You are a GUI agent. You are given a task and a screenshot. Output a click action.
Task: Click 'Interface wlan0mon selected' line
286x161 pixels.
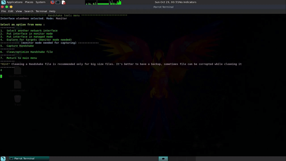click(34, 18)
